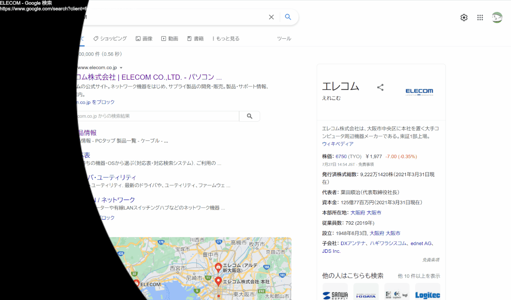Switch to 動画 tab
This screenshot has width=511, height=300.
pyautogui.click(x=169, y=38)
